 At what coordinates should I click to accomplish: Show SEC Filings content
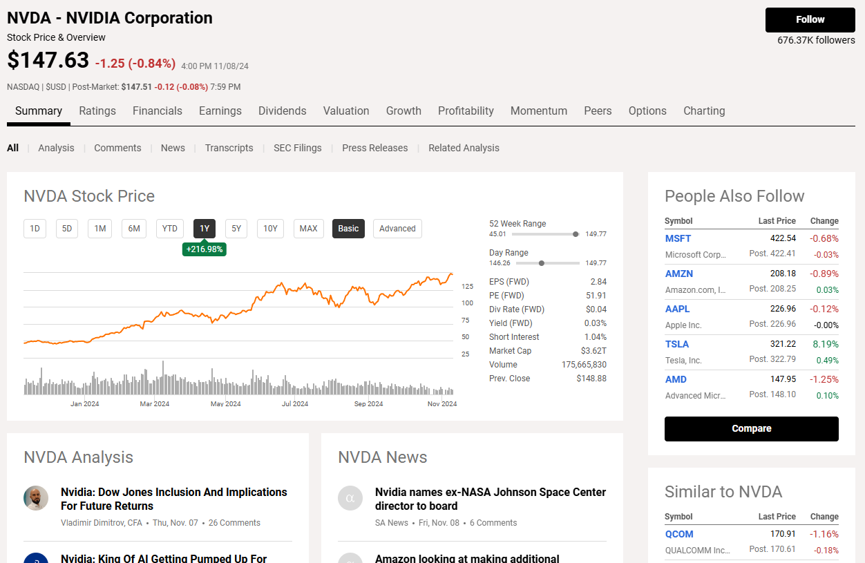(298, 148)
